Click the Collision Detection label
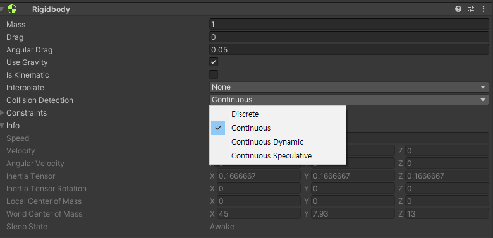 click(x=40, y=100)
